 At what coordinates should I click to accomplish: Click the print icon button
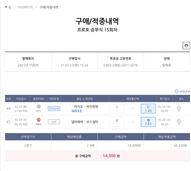[x=186, y=46]
